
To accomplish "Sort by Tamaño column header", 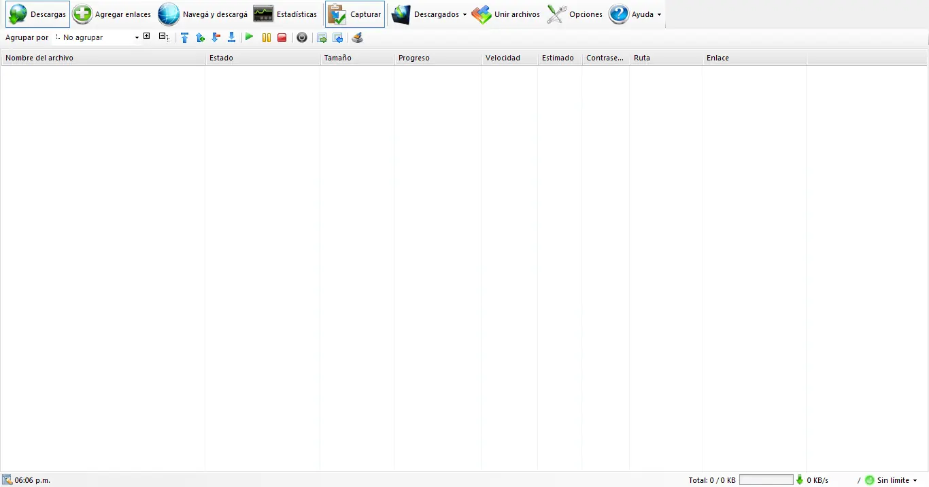I will coord(357,58).
